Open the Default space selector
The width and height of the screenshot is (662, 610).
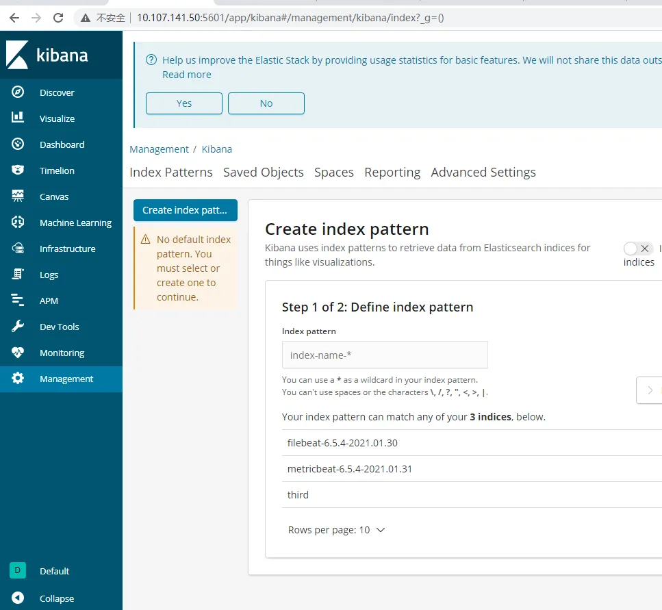click(18, 571)
